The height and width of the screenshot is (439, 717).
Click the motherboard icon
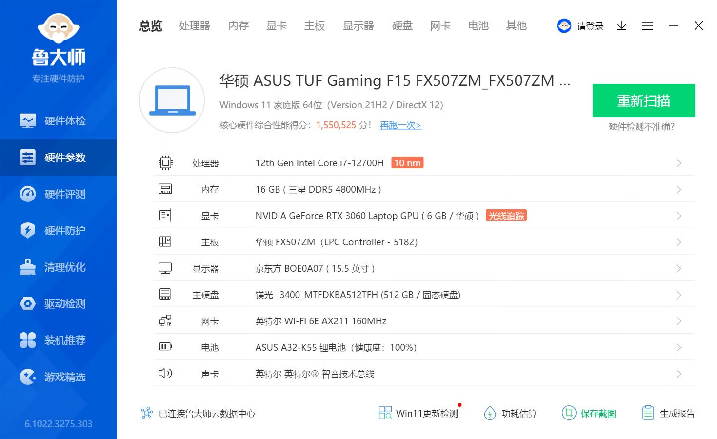[x=165, y=241]
